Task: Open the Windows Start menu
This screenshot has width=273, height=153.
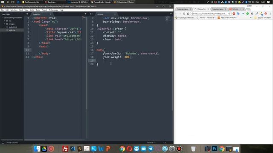Action: (3, 2)
